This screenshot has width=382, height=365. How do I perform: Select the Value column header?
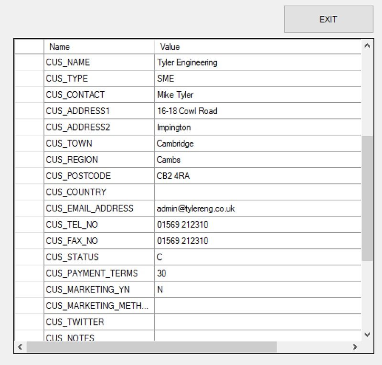click(258, 46)
